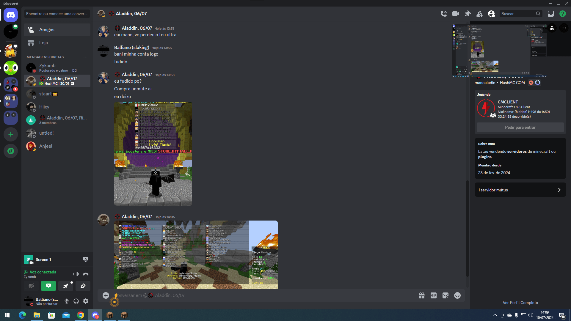Open Google Chrome from the taskbar
The image size is (571, 321).
pos(81,315)
